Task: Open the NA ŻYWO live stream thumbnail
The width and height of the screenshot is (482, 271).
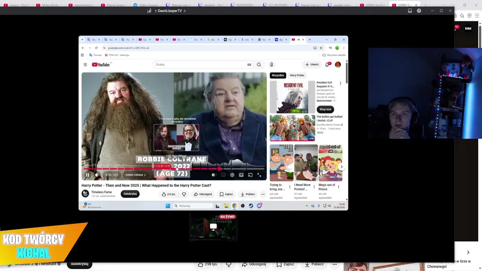Action: (213, 227)
